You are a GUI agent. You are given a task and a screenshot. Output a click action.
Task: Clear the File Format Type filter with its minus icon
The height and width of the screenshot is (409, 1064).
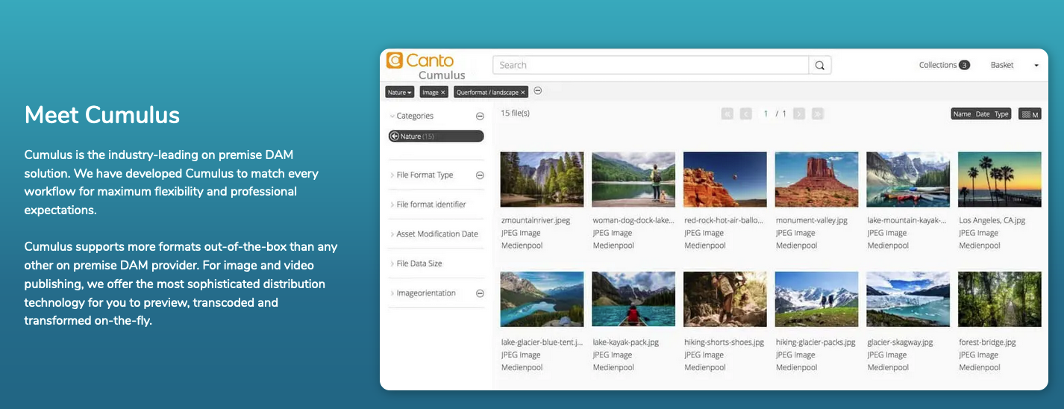[x=480, y=175]
